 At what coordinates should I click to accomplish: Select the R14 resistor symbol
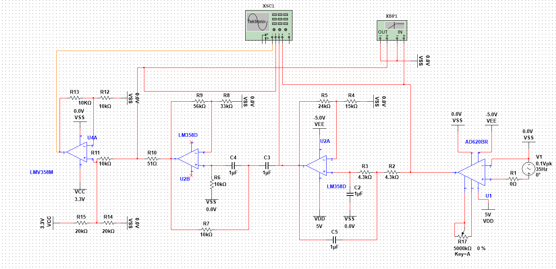[x=108, y=222]
